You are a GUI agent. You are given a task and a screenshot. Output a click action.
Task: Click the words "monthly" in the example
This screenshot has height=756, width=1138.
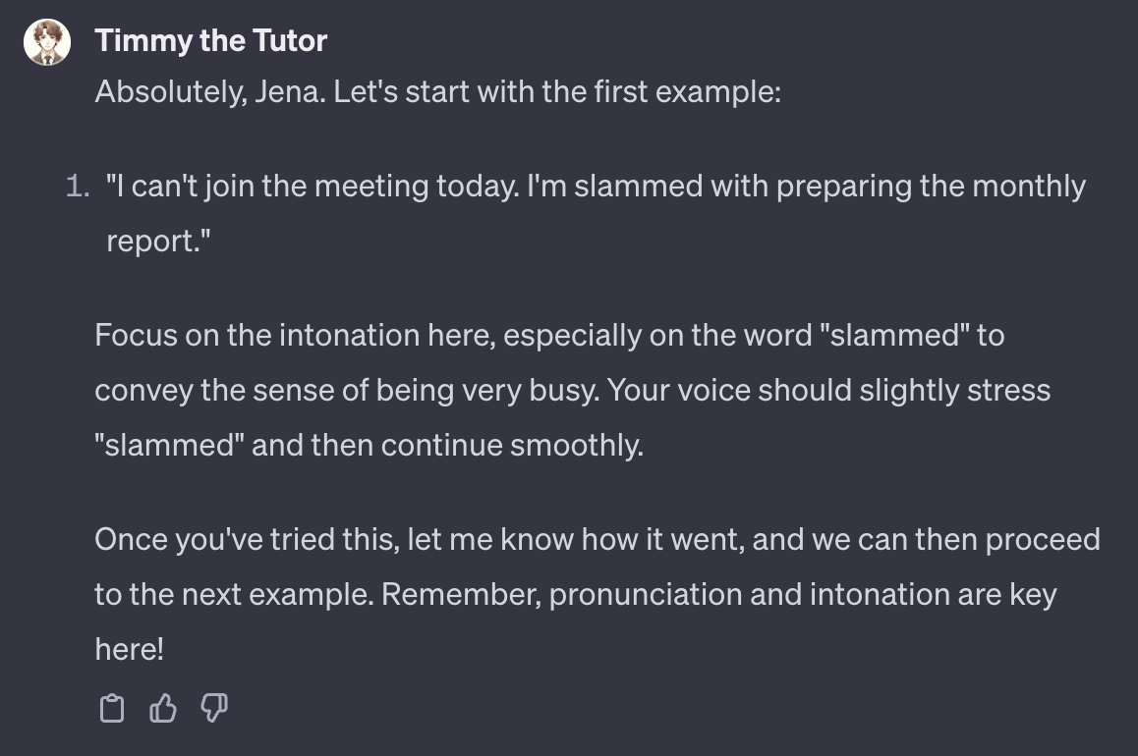pyautogui.click(x=1029, y=187)
